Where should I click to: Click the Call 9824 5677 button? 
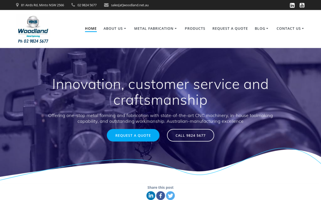point(190,135)
